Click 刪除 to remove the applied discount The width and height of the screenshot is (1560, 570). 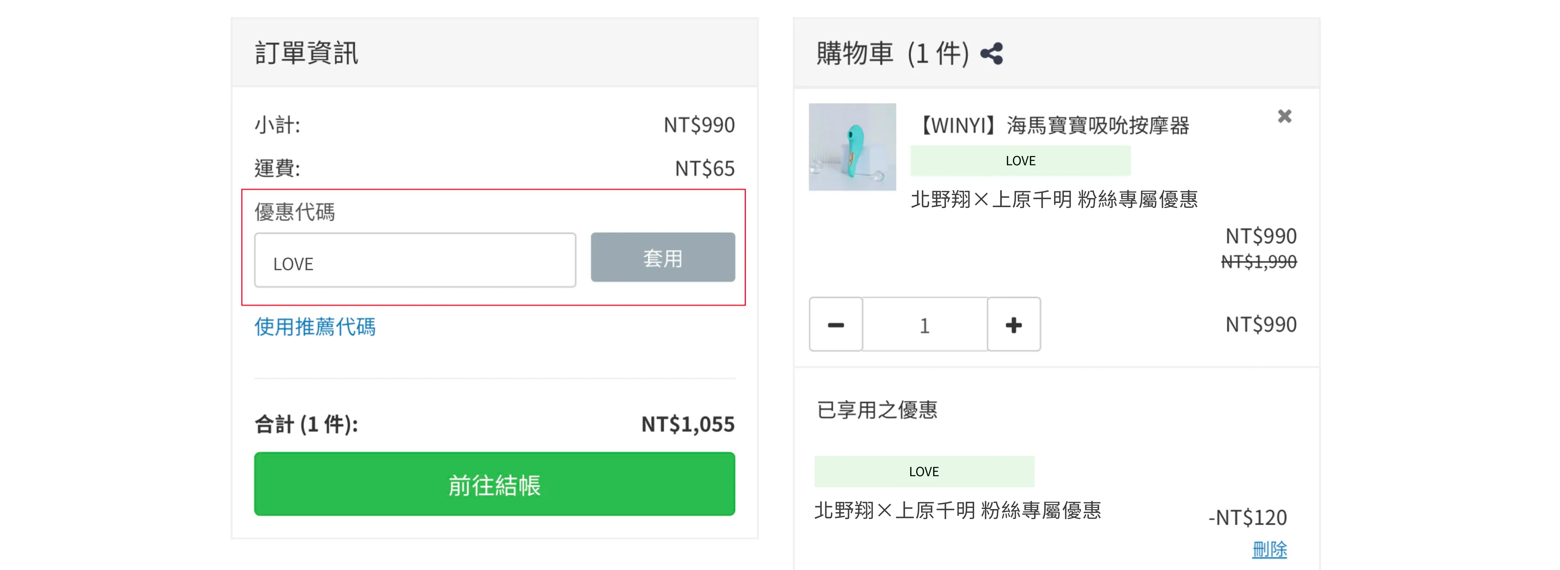point(1269,550)
